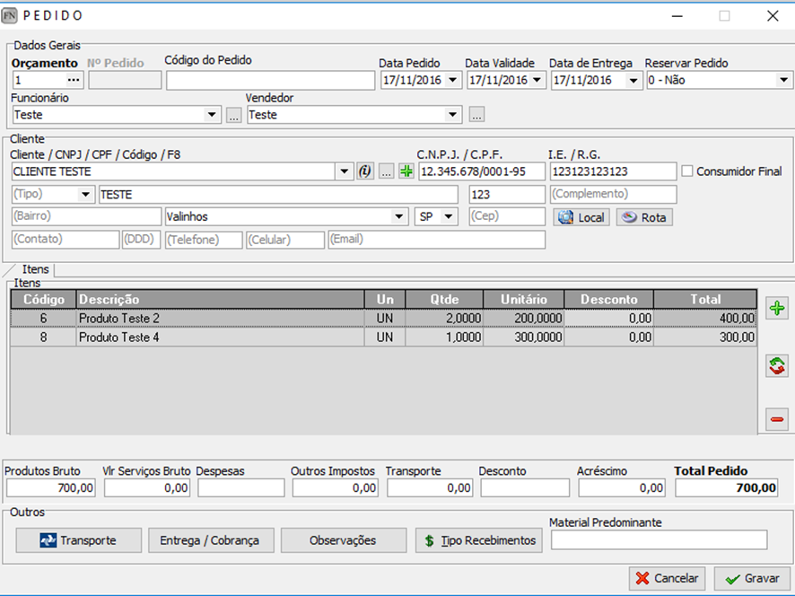Expand Cliente name dropdown
795x596 pixels.
(x=345, y=171)
